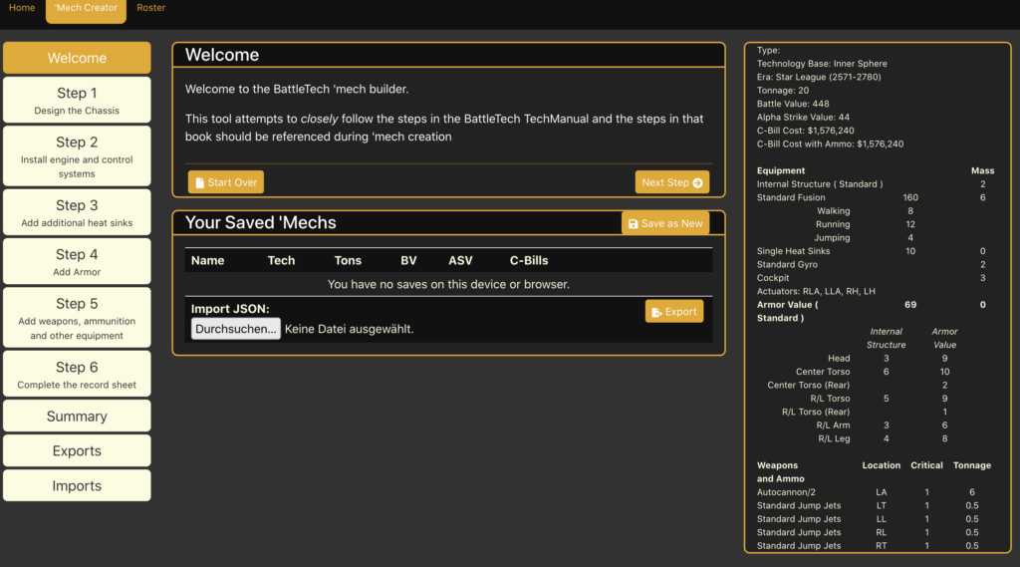This screenshot has height=567, width=1020.
Task: Select the 'Mech Creator tab
Action: [x=86, y=9]
